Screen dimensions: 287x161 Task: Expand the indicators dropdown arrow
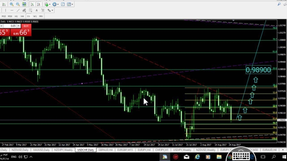pyautogui.click(x=50, y=4)
